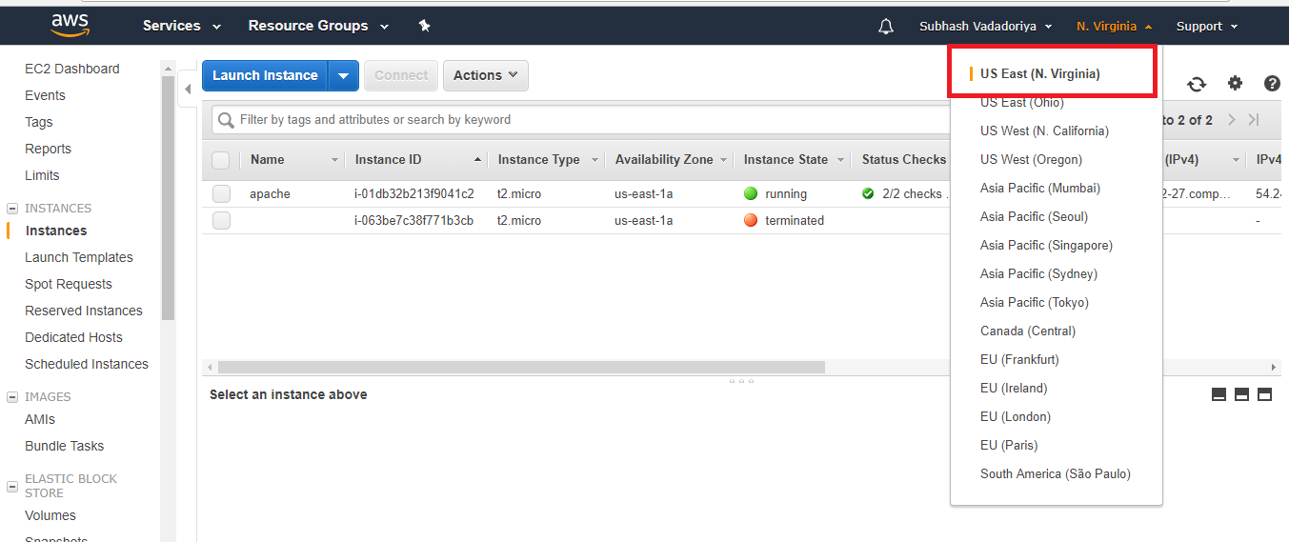Open Reserved Instances in sidebar
The width and height of the screenshot is (1289, 542).
tap(84, 311)
